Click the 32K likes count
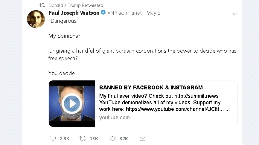 124,138
